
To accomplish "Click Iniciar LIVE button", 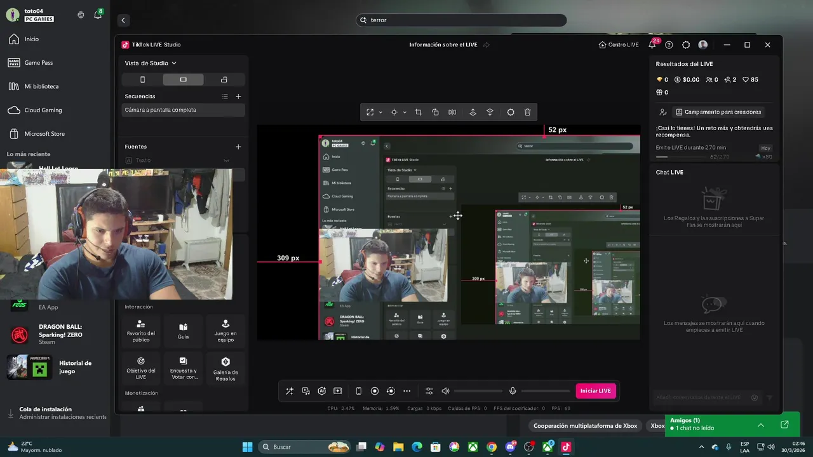I will click(596, 391).
